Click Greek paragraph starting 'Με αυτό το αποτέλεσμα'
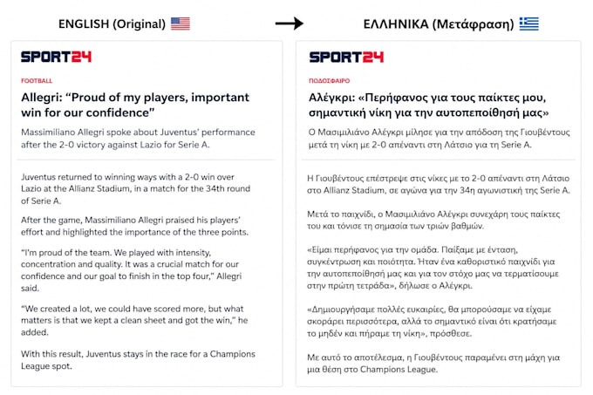The image size is (593, 395). [x=433, y=364]
